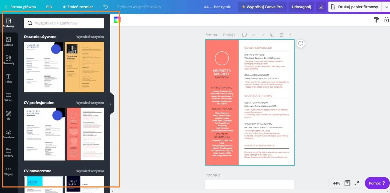Viewport: 390px width, 193px height.
Task: Click the undo arrow icon
Action: [106, 7]
